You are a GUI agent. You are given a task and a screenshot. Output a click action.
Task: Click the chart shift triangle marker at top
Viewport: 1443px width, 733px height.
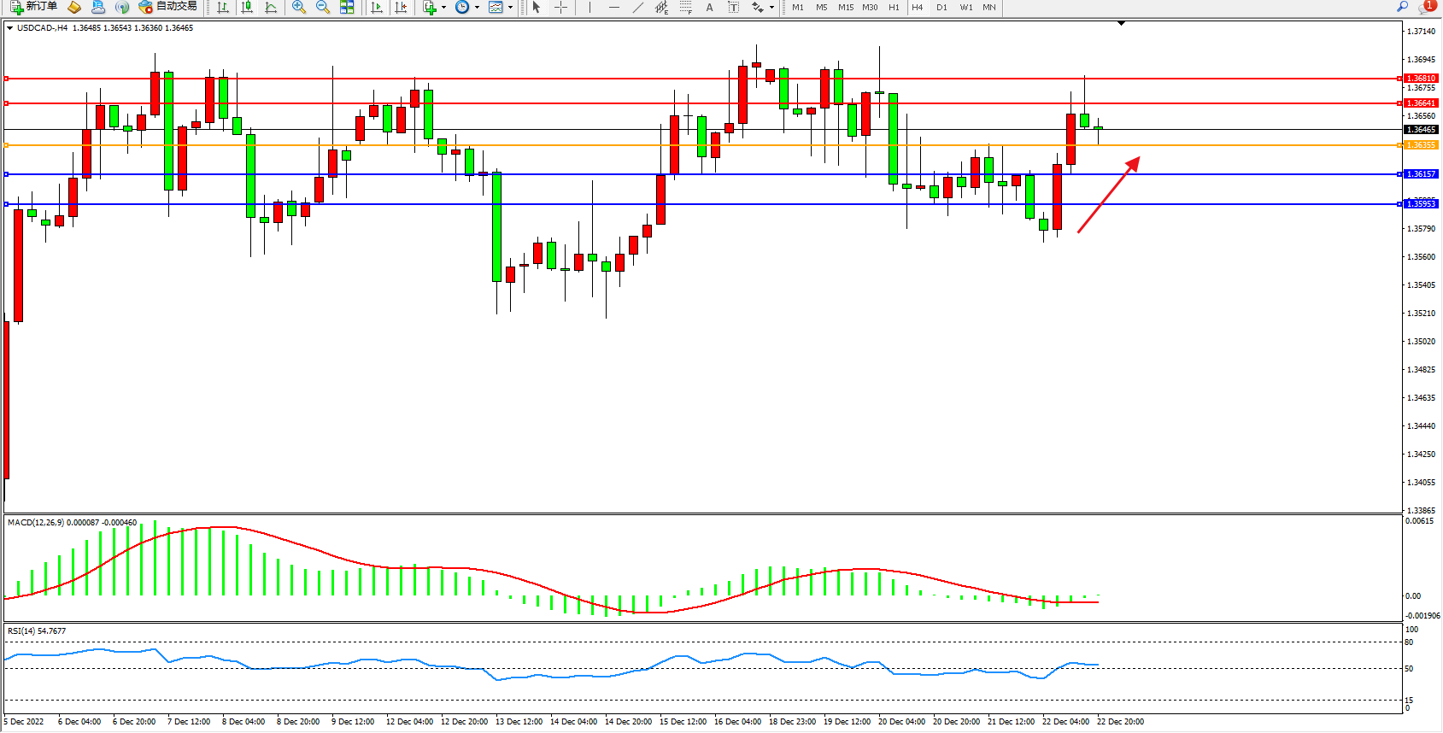coord(1121,24)
